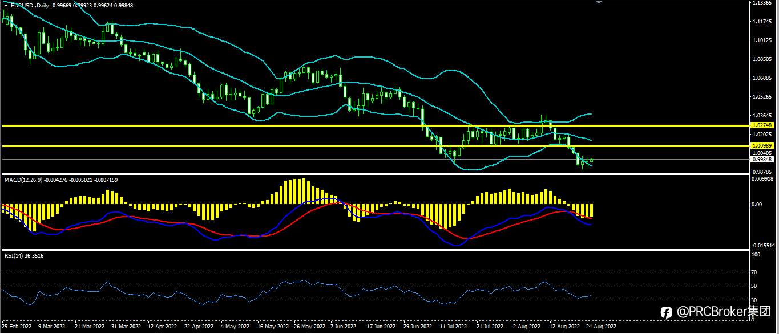Click the 1.03645 price scale value

point(762,116)
